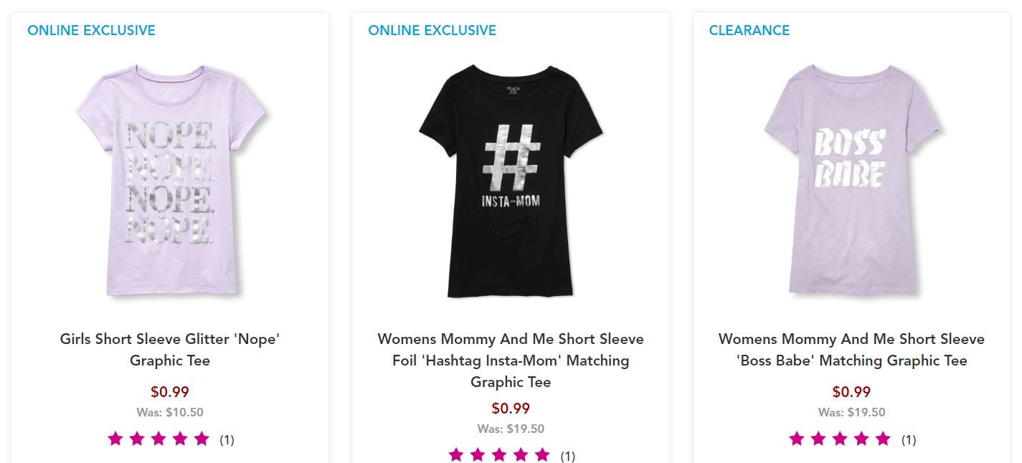Click star rating of the 'Nope' tee
This screenshot has width=1022, height=463.
pos(158,439)
